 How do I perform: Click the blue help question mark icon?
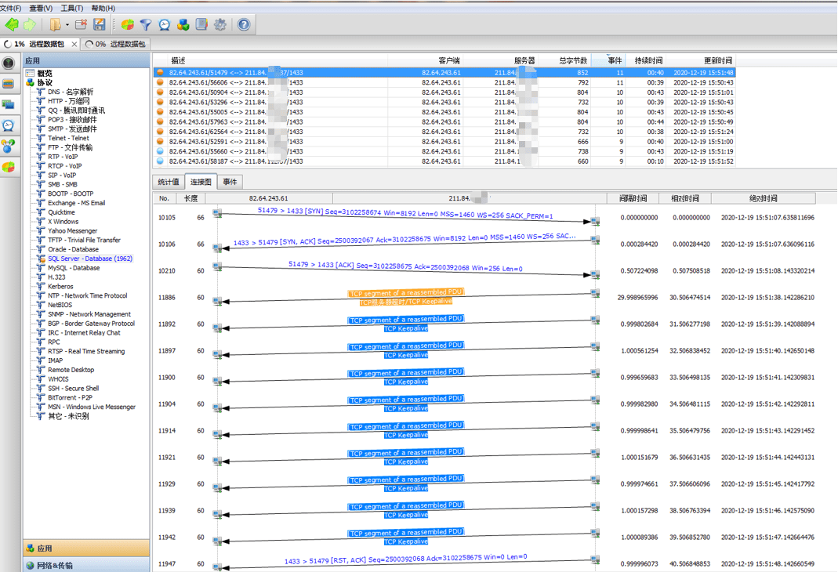(244, 25)
